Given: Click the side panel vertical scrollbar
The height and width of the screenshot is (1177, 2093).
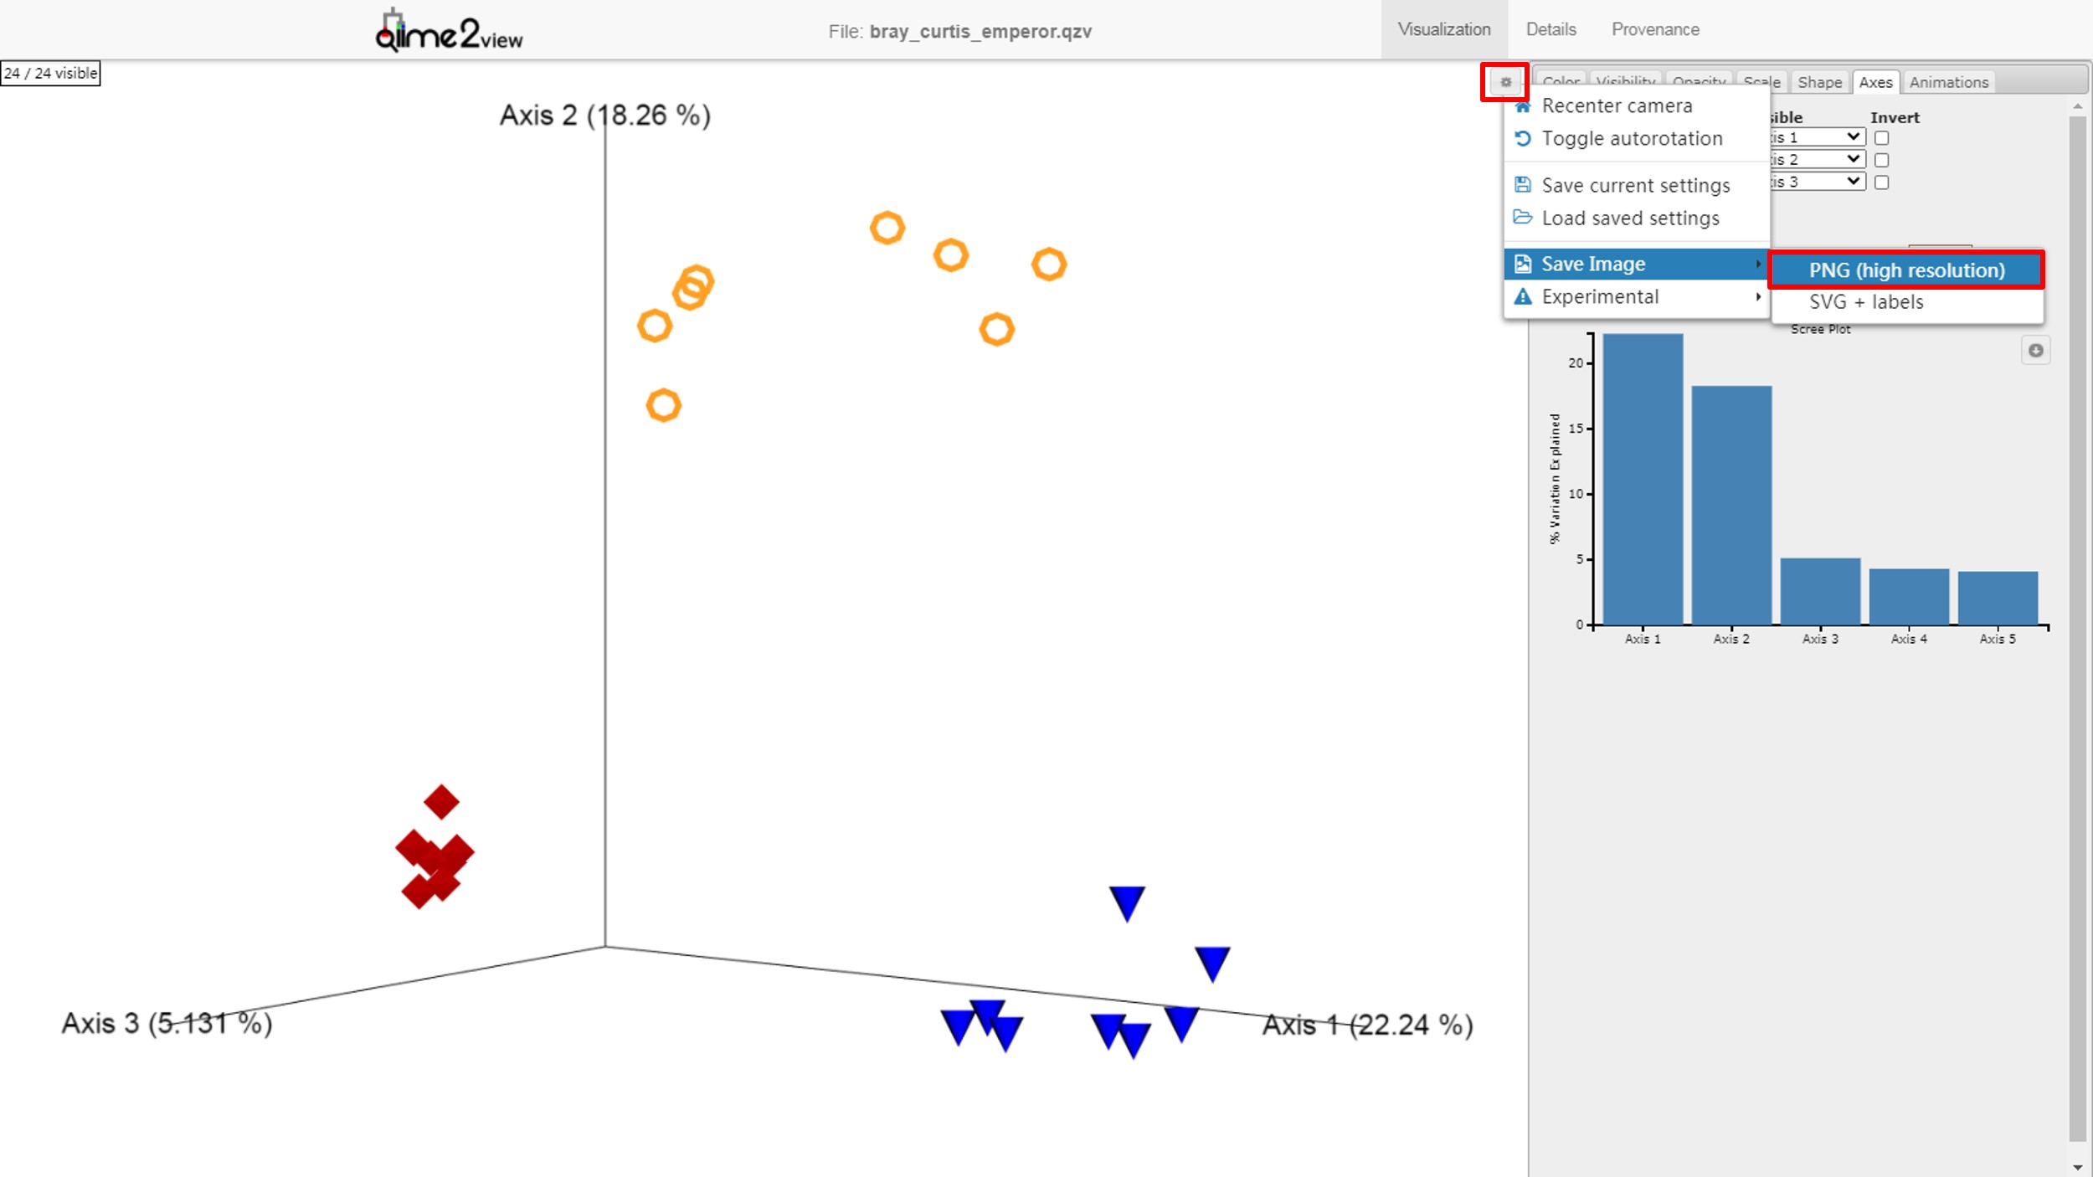Looking at the screenshot, I should 2077,628.
